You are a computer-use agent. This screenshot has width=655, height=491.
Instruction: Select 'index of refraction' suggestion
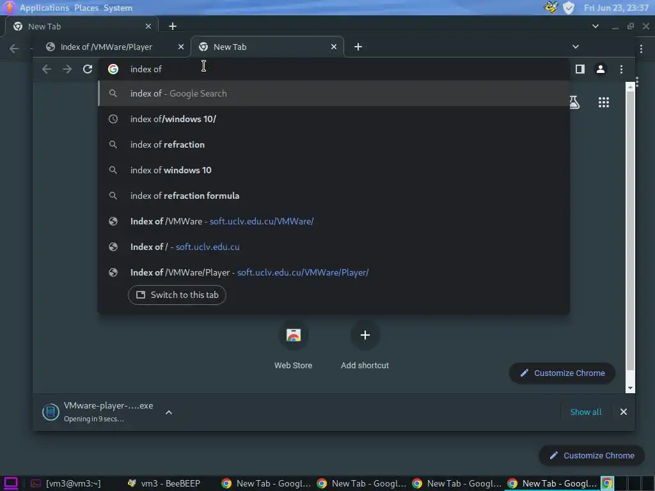(334, 144)
